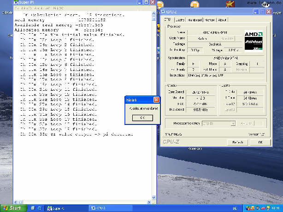
Task: Click the 'Loop 12 finished' line in Super PI
Action: 58,94
